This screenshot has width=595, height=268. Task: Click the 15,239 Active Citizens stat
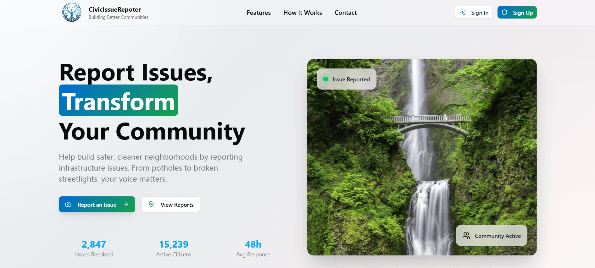[174, 249]
